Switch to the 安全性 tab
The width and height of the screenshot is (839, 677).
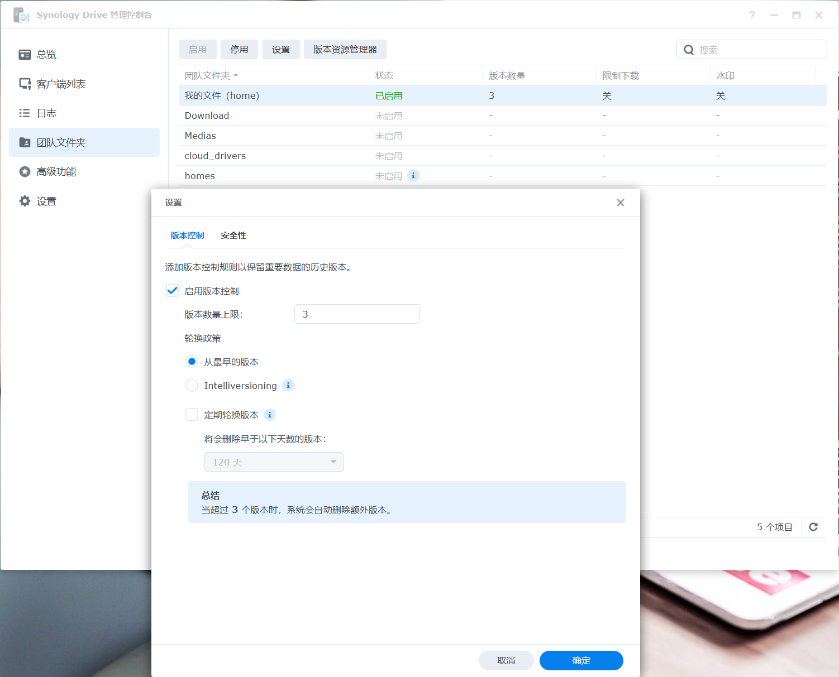(x=233, y=235)
